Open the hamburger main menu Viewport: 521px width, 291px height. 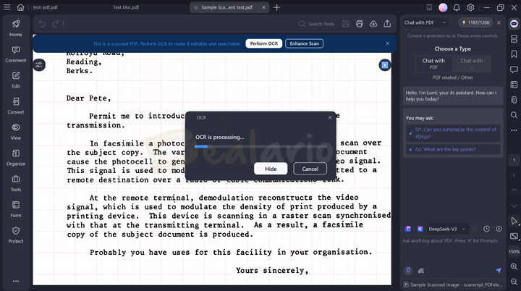pos(7,7)
